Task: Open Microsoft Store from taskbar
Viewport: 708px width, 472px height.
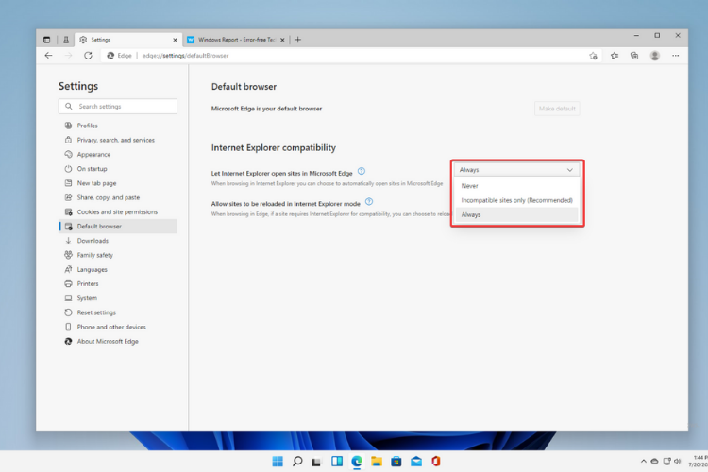Action: [396, 462]
